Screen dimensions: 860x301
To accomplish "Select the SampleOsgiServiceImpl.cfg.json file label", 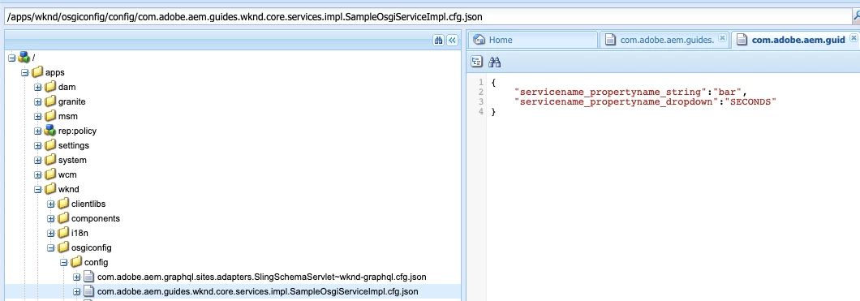I will point(258,292).
